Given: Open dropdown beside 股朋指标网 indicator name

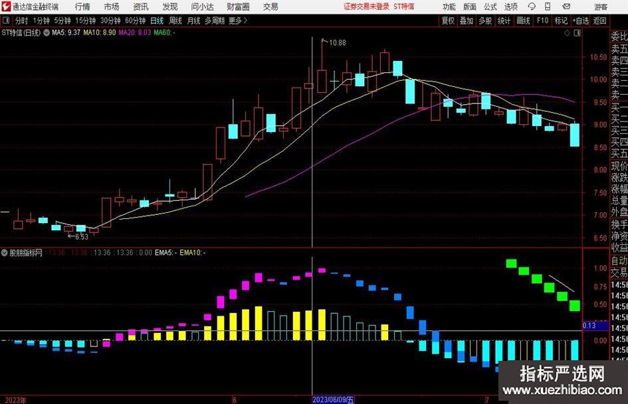Looking at the screenshot, I should (5, 253).
